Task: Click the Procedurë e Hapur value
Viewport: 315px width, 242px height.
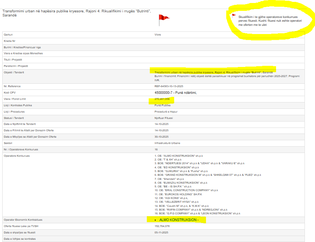Action: pyautogui.click(x=166, y=111)
